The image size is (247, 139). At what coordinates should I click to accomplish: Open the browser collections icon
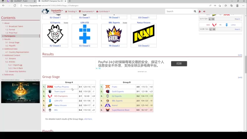pos(231,6)
